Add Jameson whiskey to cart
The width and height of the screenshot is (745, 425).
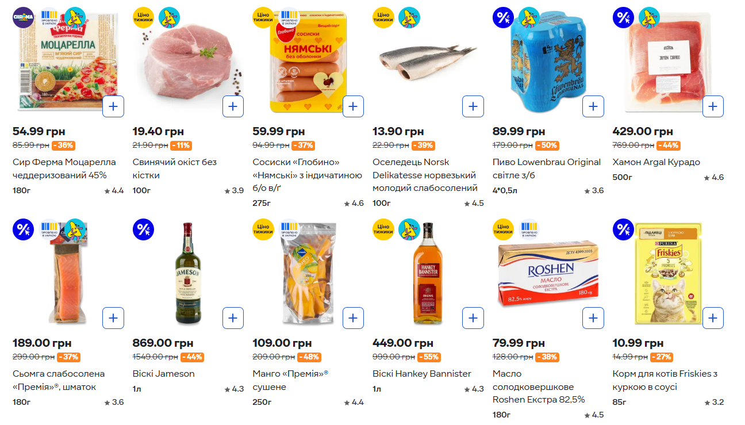click(x=233, y=318)
